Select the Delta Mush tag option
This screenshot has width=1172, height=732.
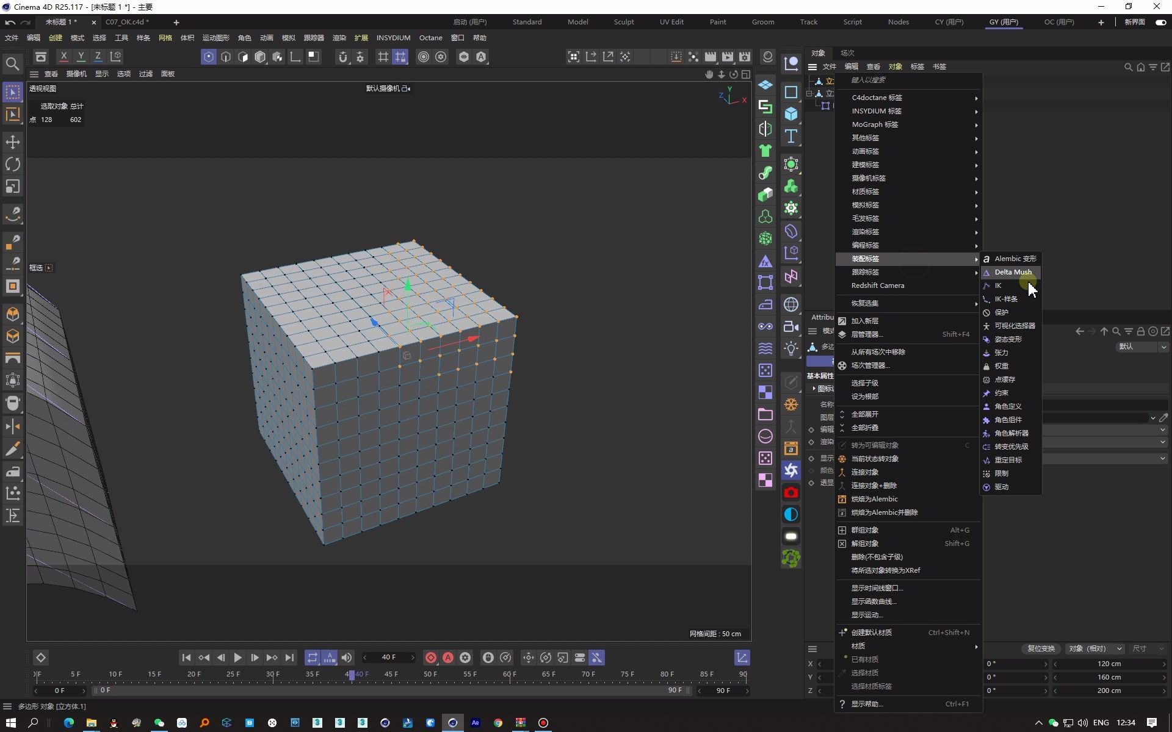click(1011, 271)
